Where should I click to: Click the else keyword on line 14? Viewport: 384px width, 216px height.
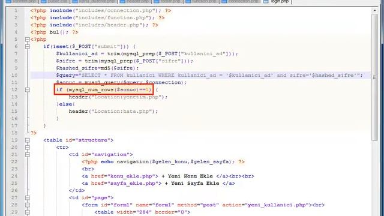point(65,104)
